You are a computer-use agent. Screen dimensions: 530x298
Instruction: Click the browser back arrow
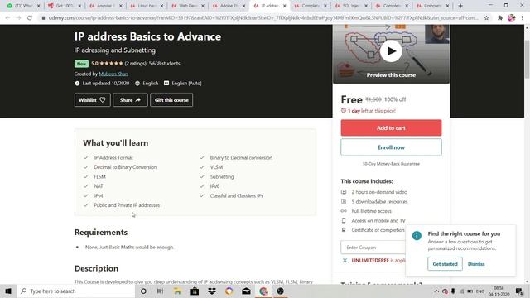point(7,18)
